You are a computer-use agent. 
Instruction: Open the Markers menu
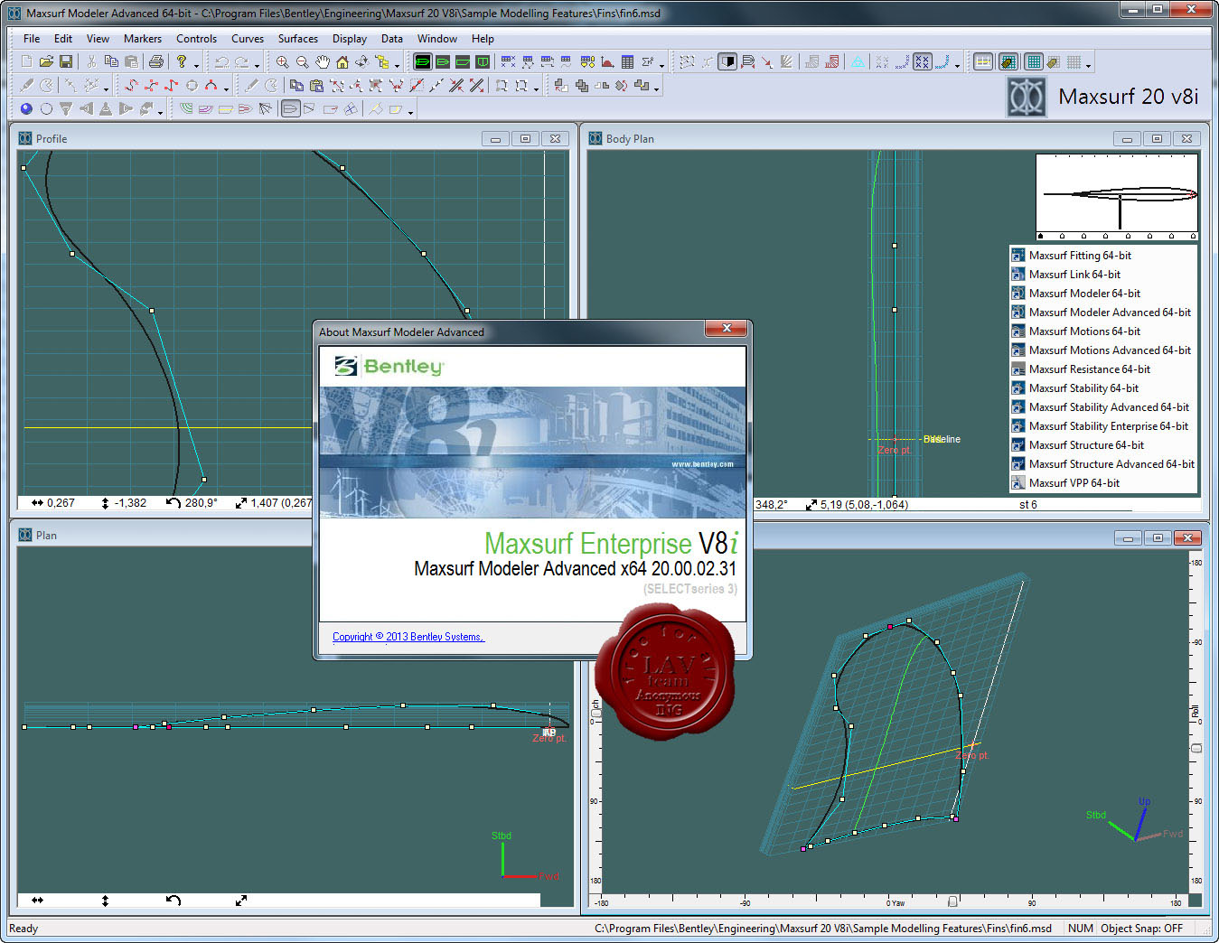143,39
